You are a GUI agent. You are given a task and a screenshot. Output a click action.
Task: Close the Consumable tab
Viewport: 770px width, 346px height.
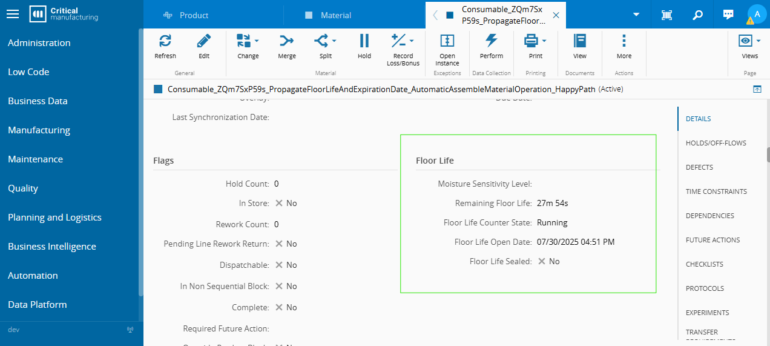click(x=556, y=15)
